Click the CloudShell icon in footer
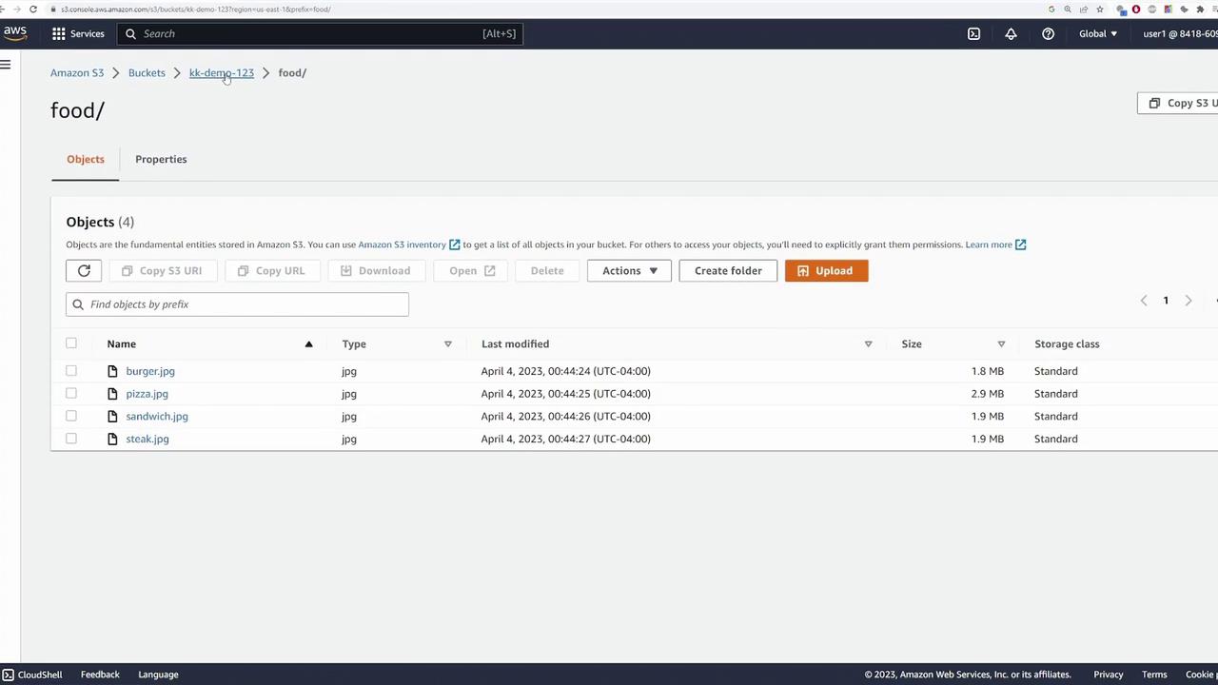 (x=8, y=675)
